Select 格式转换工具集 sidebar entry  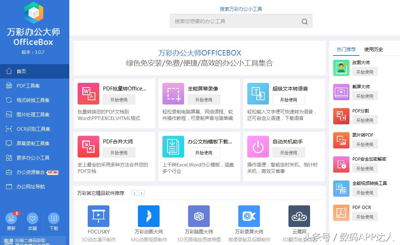point(34,100)
